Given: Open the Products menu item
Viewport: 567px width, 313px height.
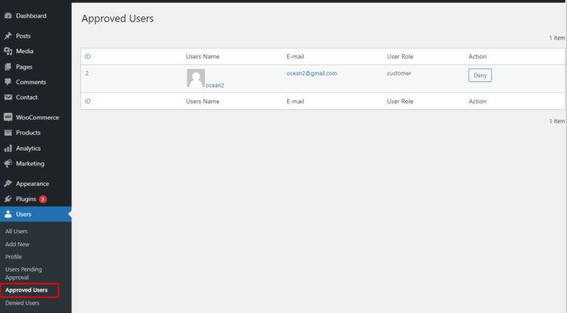Looking at the screenshot, I should [x=28, y=133].
